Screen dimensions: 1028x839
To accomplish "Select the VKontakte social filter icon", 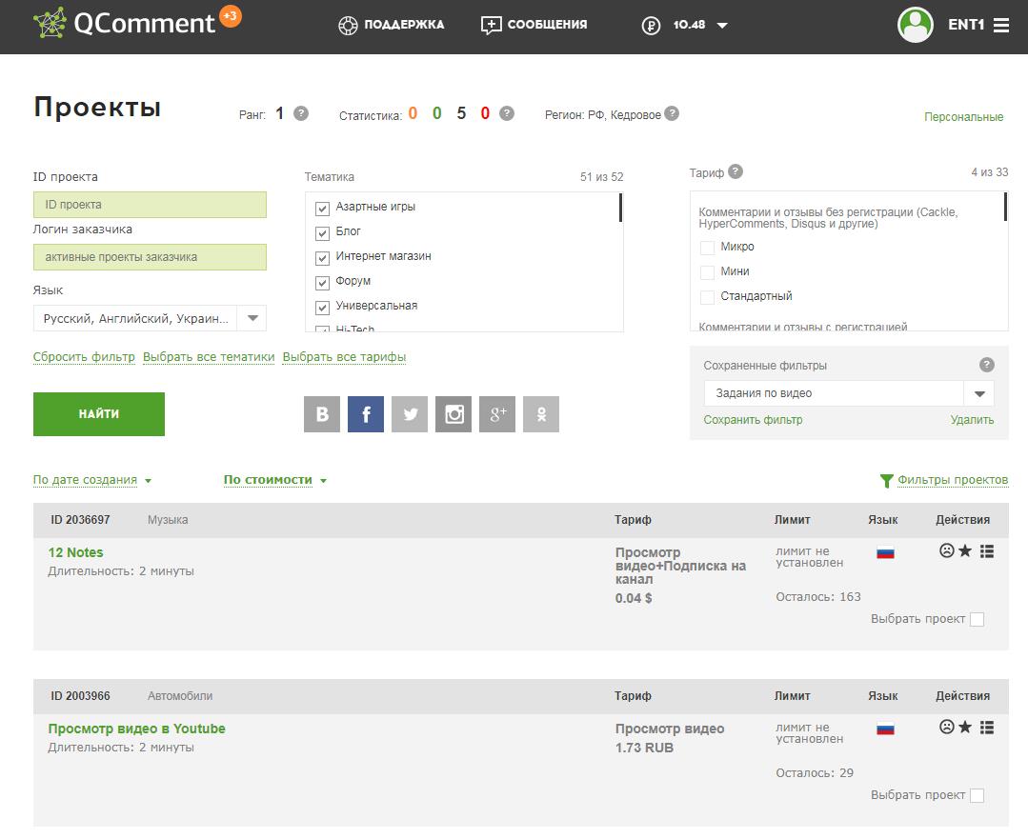I will click(322, 414).
